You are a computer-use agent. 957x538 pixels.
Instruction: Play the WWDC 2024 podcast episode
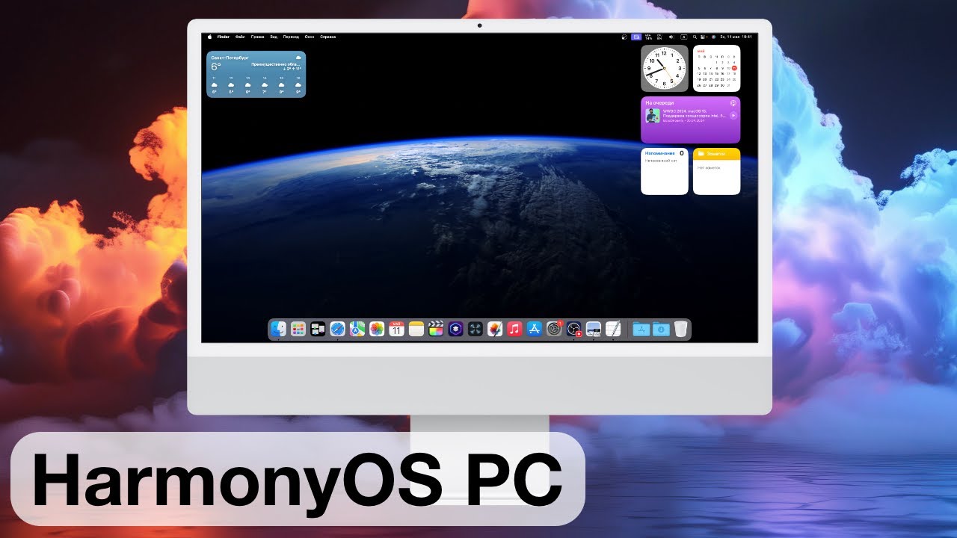tap(733, 115)
